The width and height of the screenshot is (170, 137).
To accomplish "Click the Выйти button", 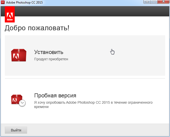I will (x=16, y=130).
